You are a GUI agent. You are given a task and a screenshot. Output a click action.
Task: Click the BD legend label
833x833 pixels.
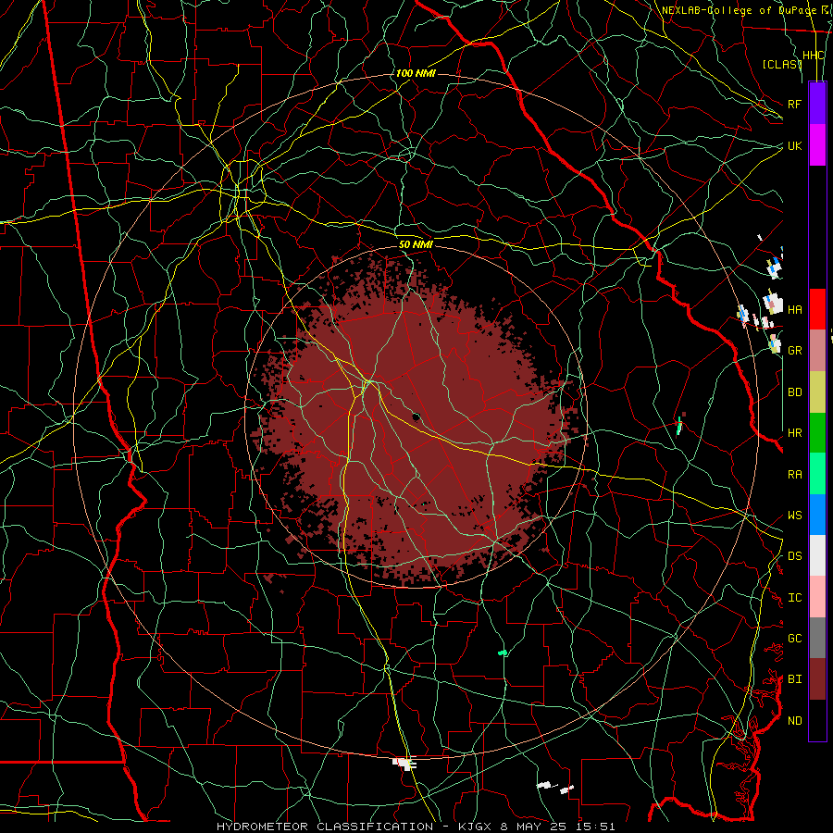pos(794,392)
